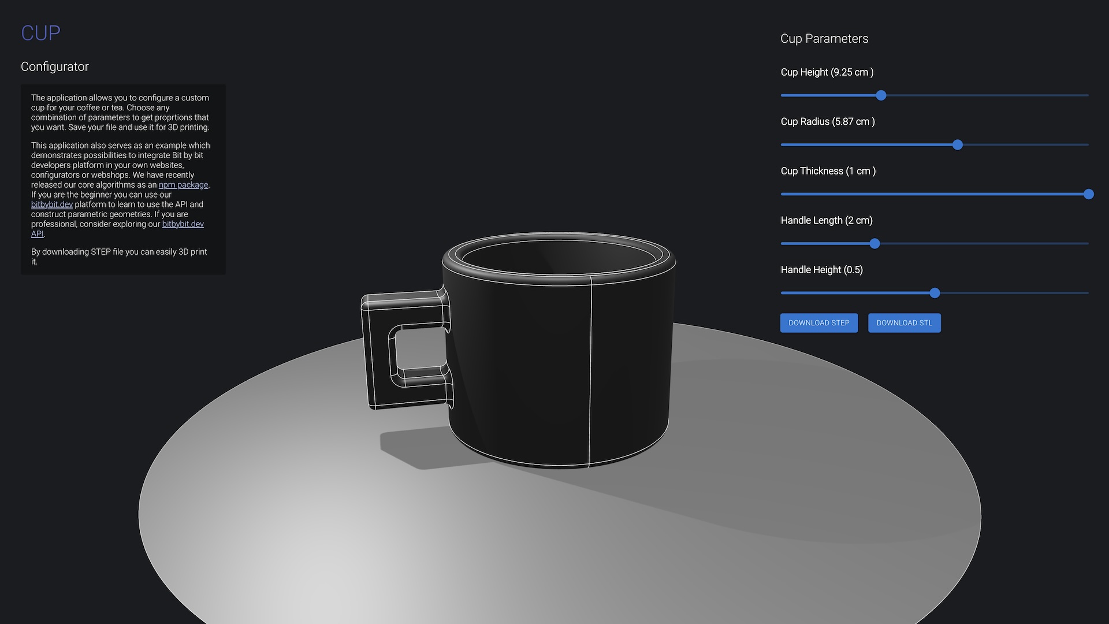The width and height of the screenshot is (1109, 624).
Task: Click the Download STL button
Action: coord(904,323)
